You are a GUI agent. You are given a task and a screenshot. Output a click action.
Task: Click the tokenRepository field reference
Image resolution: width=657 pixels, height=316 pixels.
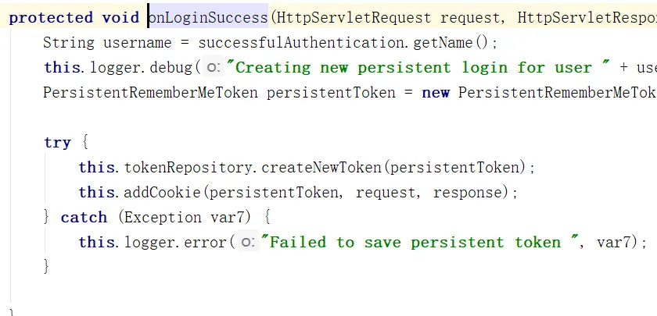pyautogui.click(x=188, y=168)
